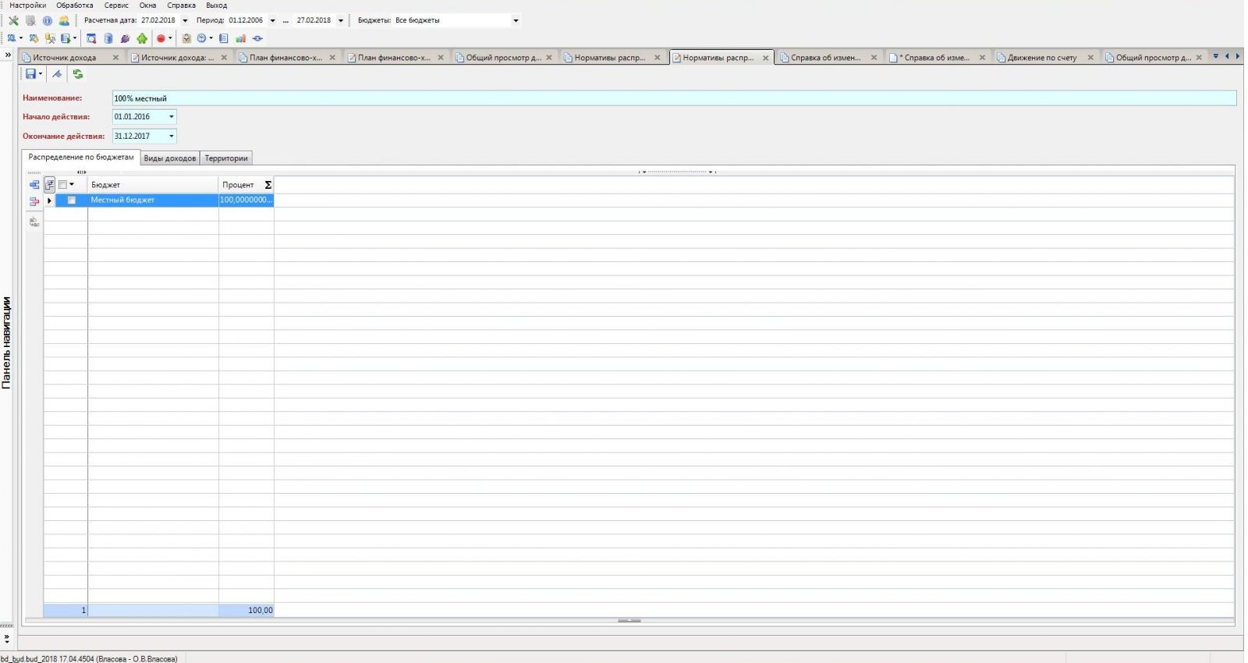
Task: Click the tree-mode toggle icon in grid header
Action: coord(49,185)
